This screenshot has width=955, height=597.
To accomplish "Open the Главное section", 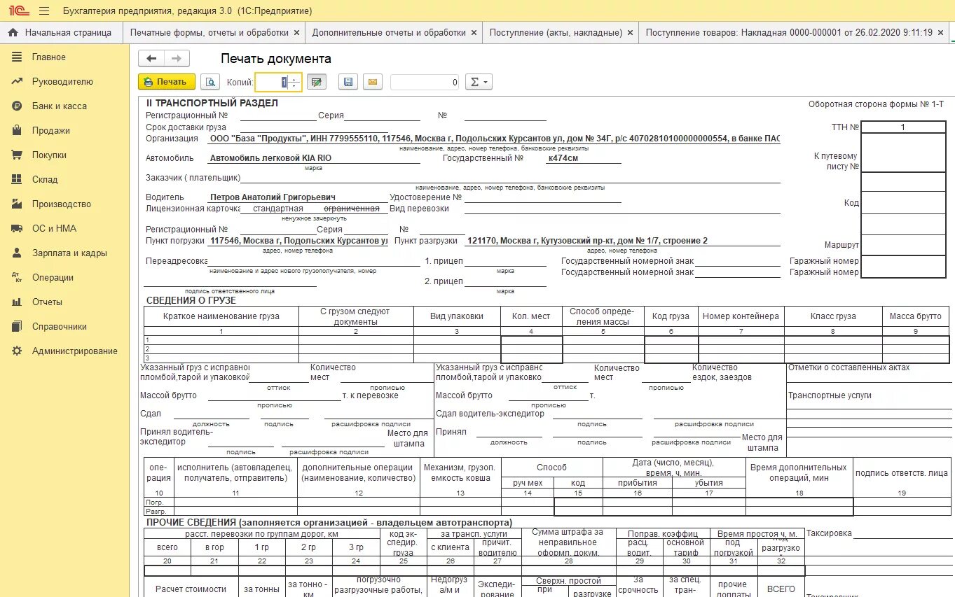I will click(x=64, y=57).
